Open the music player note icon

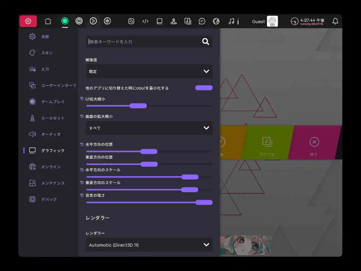click(231, 22)
